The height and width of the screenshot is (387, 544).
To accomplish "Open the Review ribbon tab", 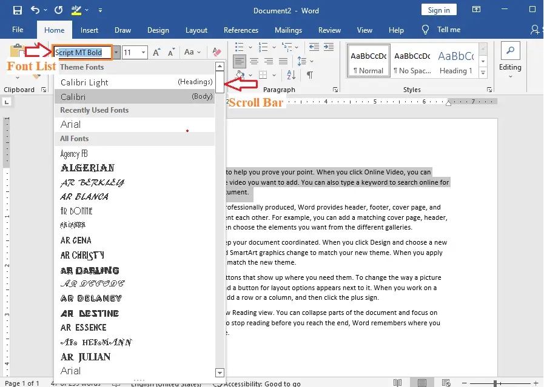I will point(329,30).
